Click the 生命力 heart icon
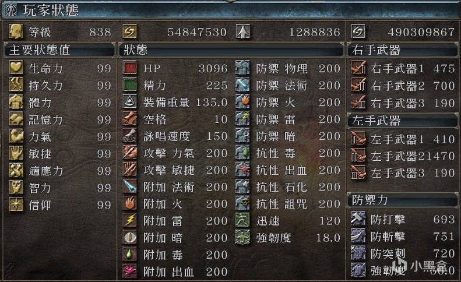 [16, 68]
